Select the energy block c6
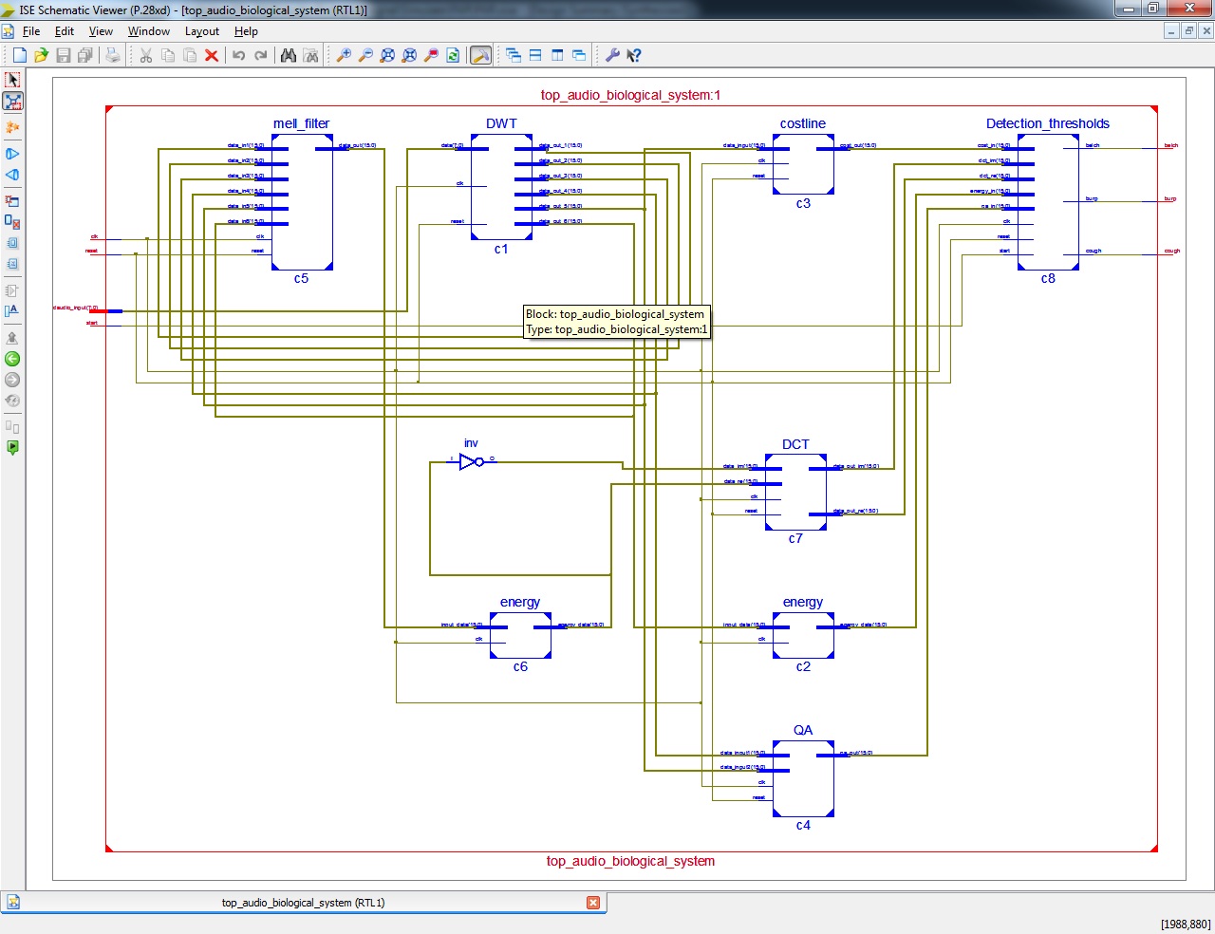Screen dimensions: 1215x934 click(x=520, y=635)
